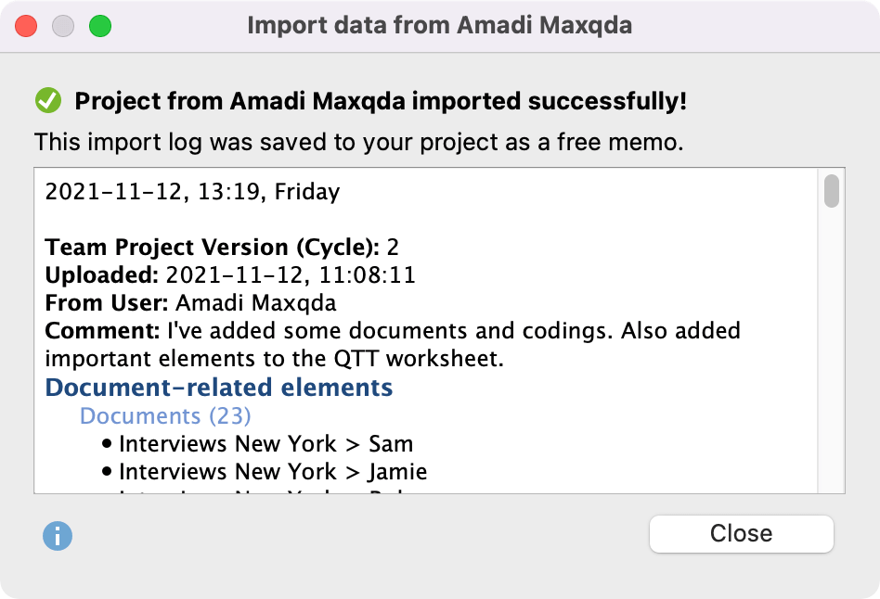
Task: Click the green zoom traffic light
Action: [x=98, y=26]
